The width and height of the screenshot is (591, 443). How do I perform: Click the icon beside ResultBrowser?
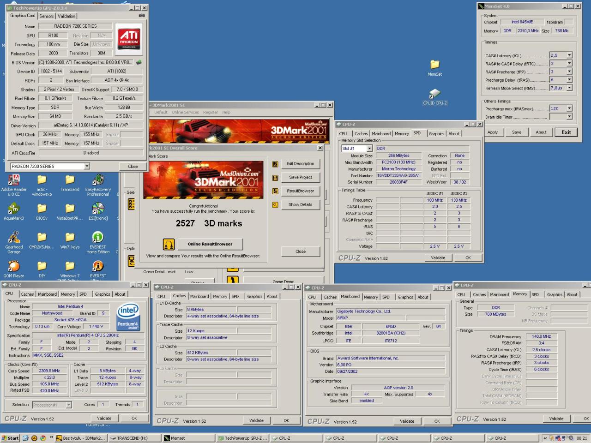pos(275,191)
